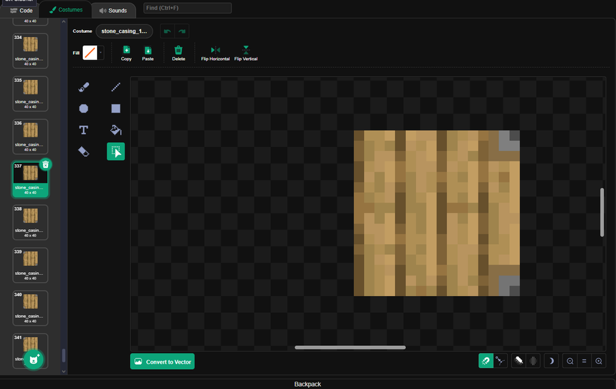Select costume thumbnail 336
This screenshot has width=616, height=389.
[30, 137]
